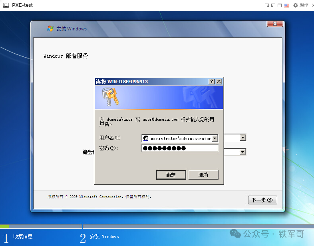314x246 pixels.
Task: Click the 收集信息 step label
Action: (23, 236)
